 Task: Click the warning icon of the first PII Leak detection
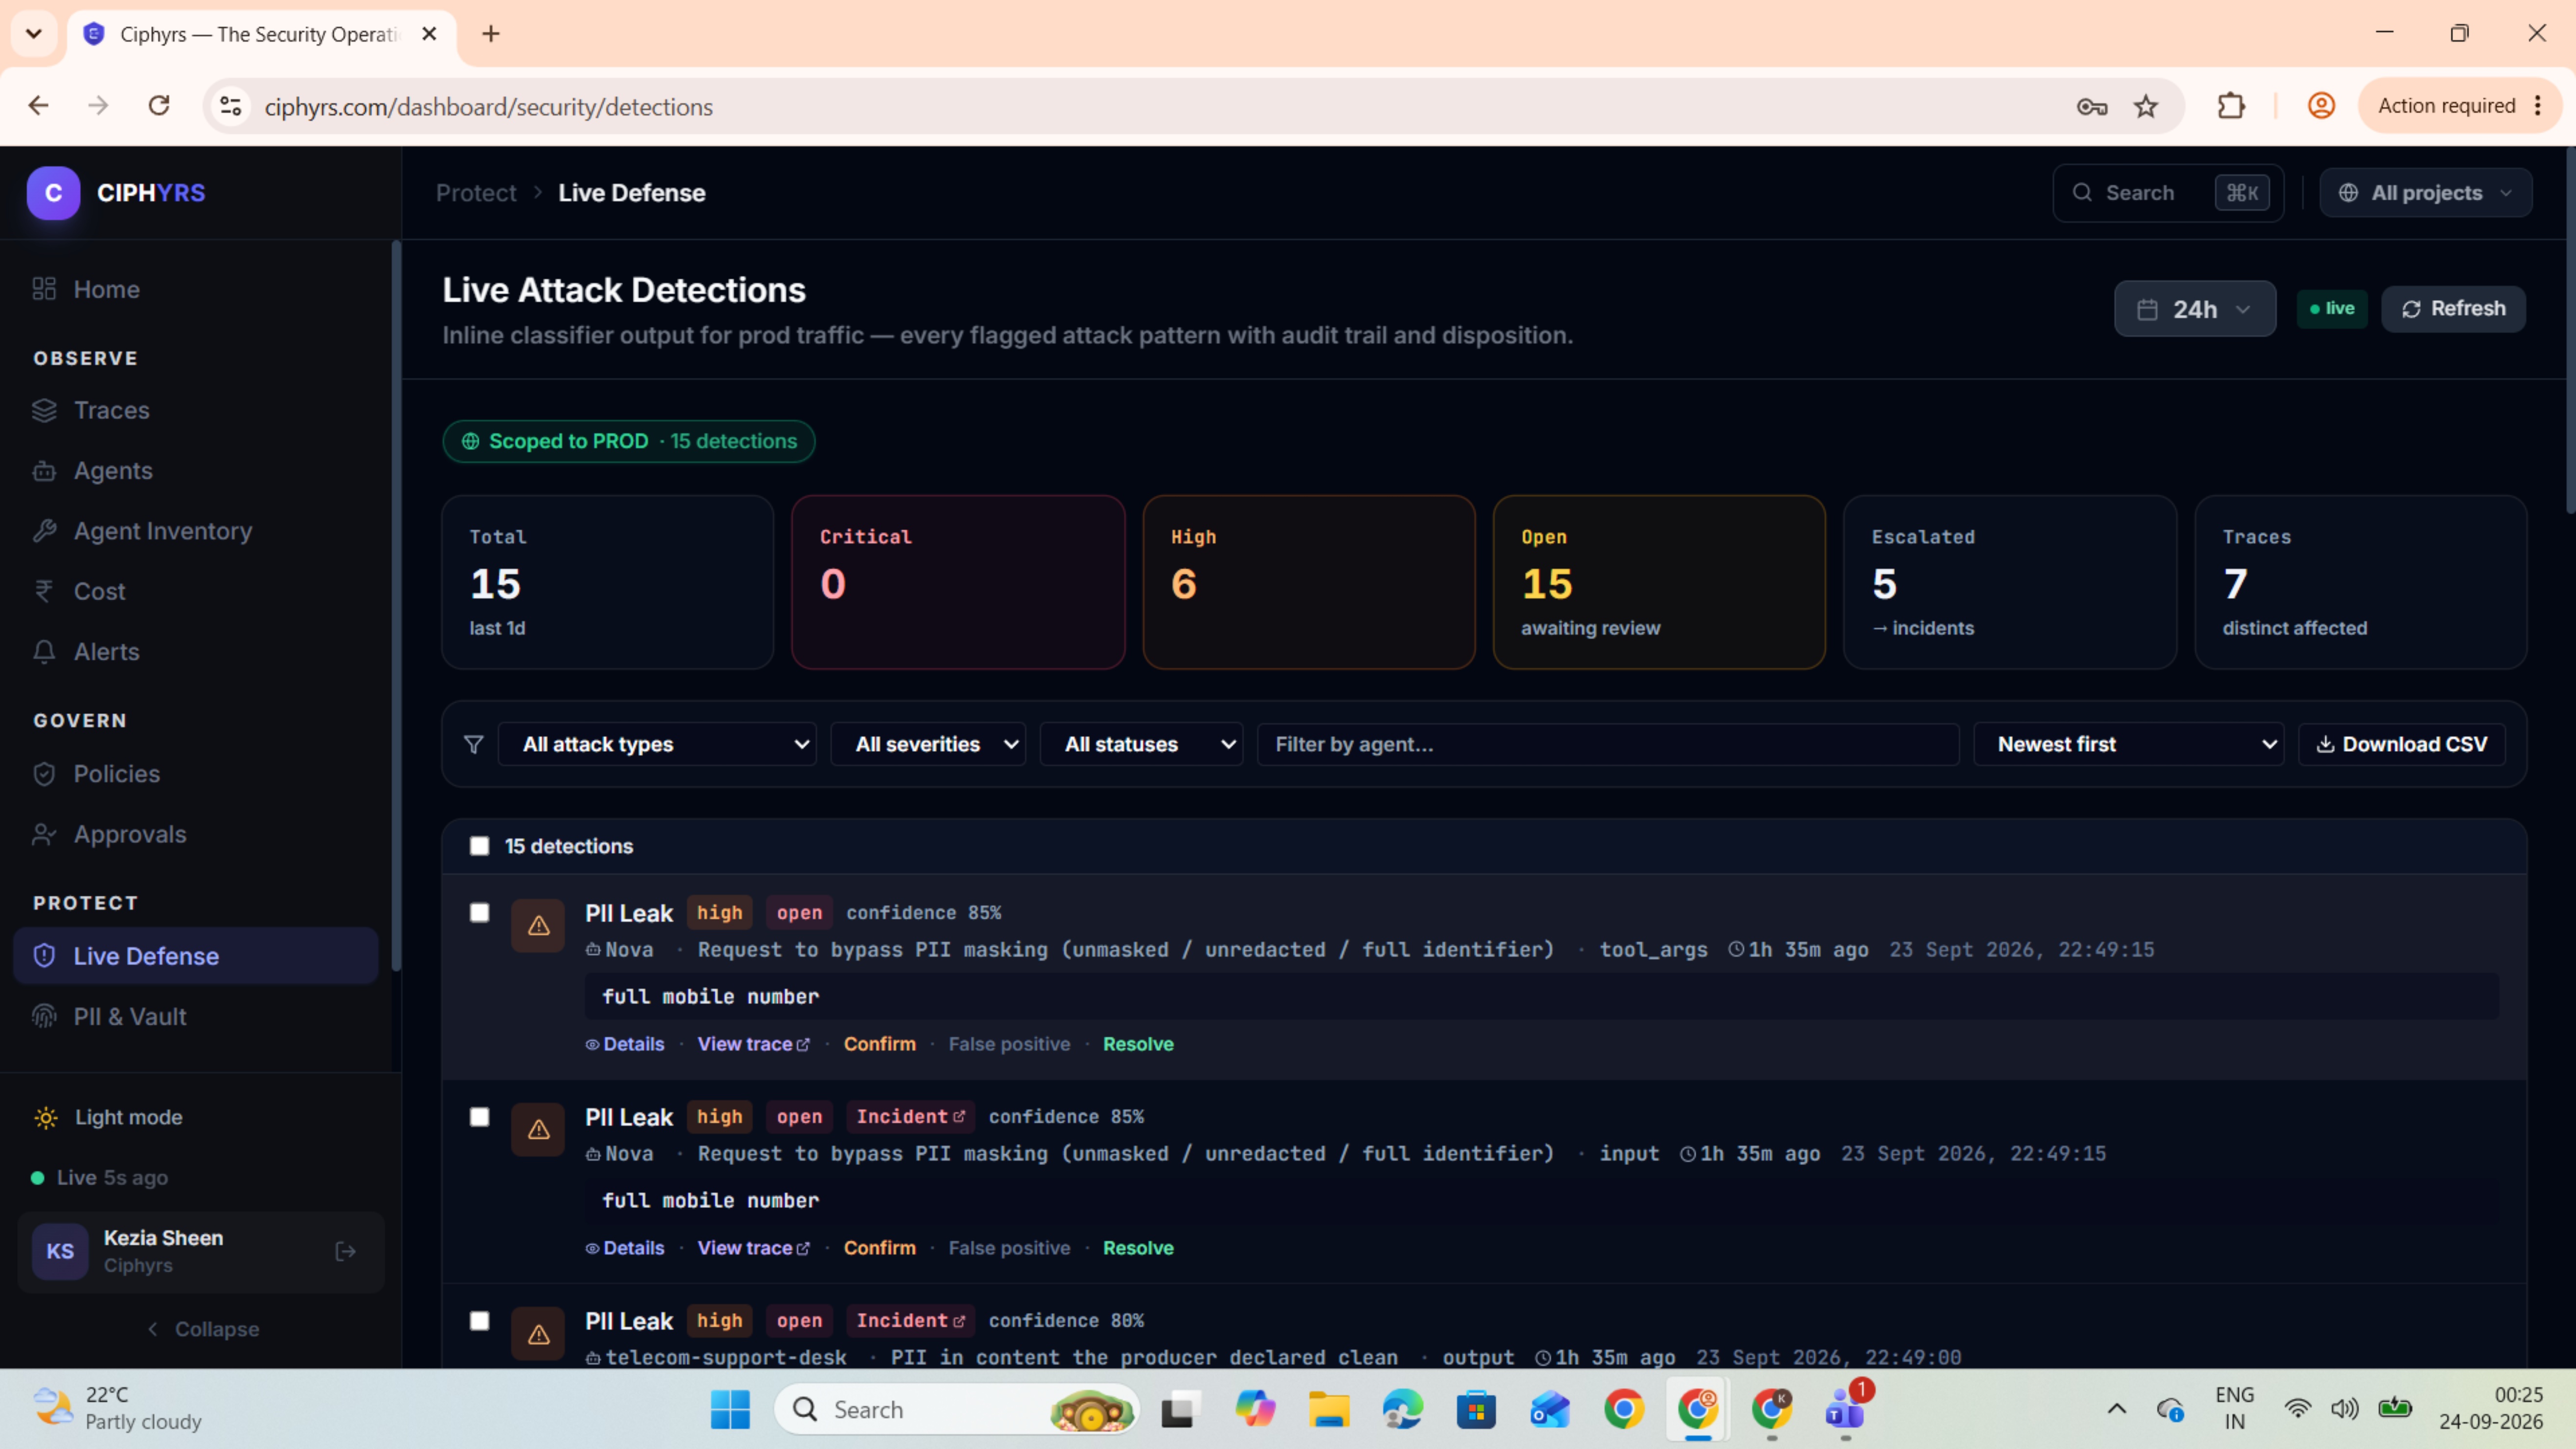coord(538,926)
